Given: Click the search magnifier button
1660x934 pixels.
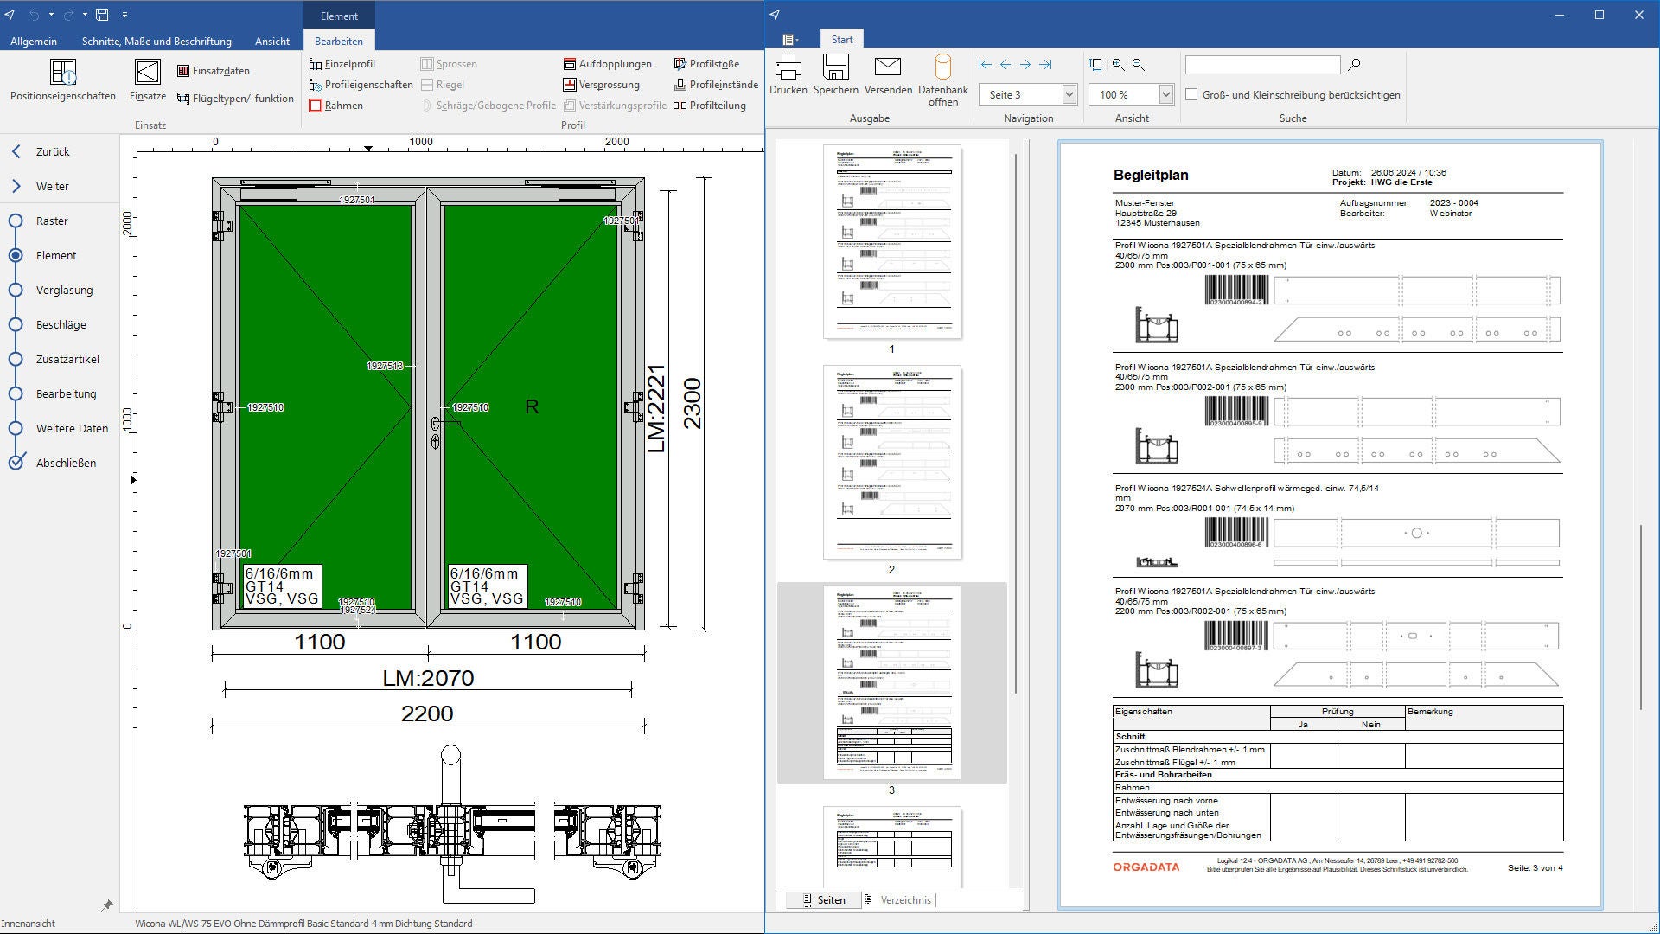Looking at the screenshot, I should [1355, 65].
